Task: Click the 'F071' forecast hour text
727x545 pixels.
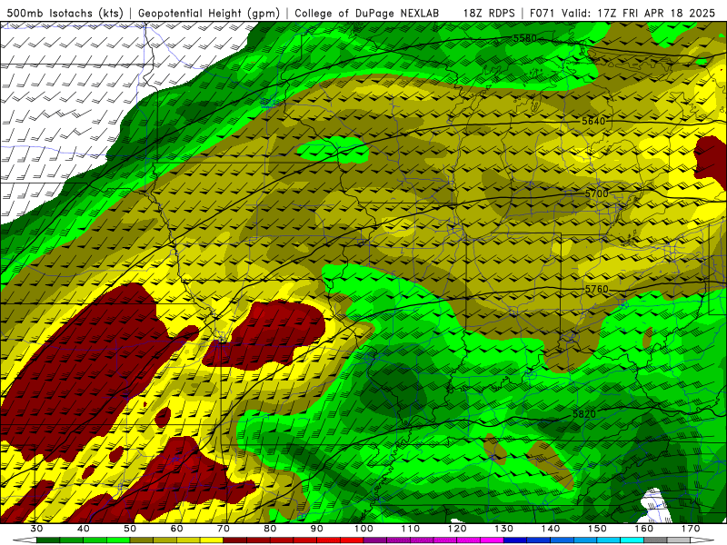Action: click(543, 13)
